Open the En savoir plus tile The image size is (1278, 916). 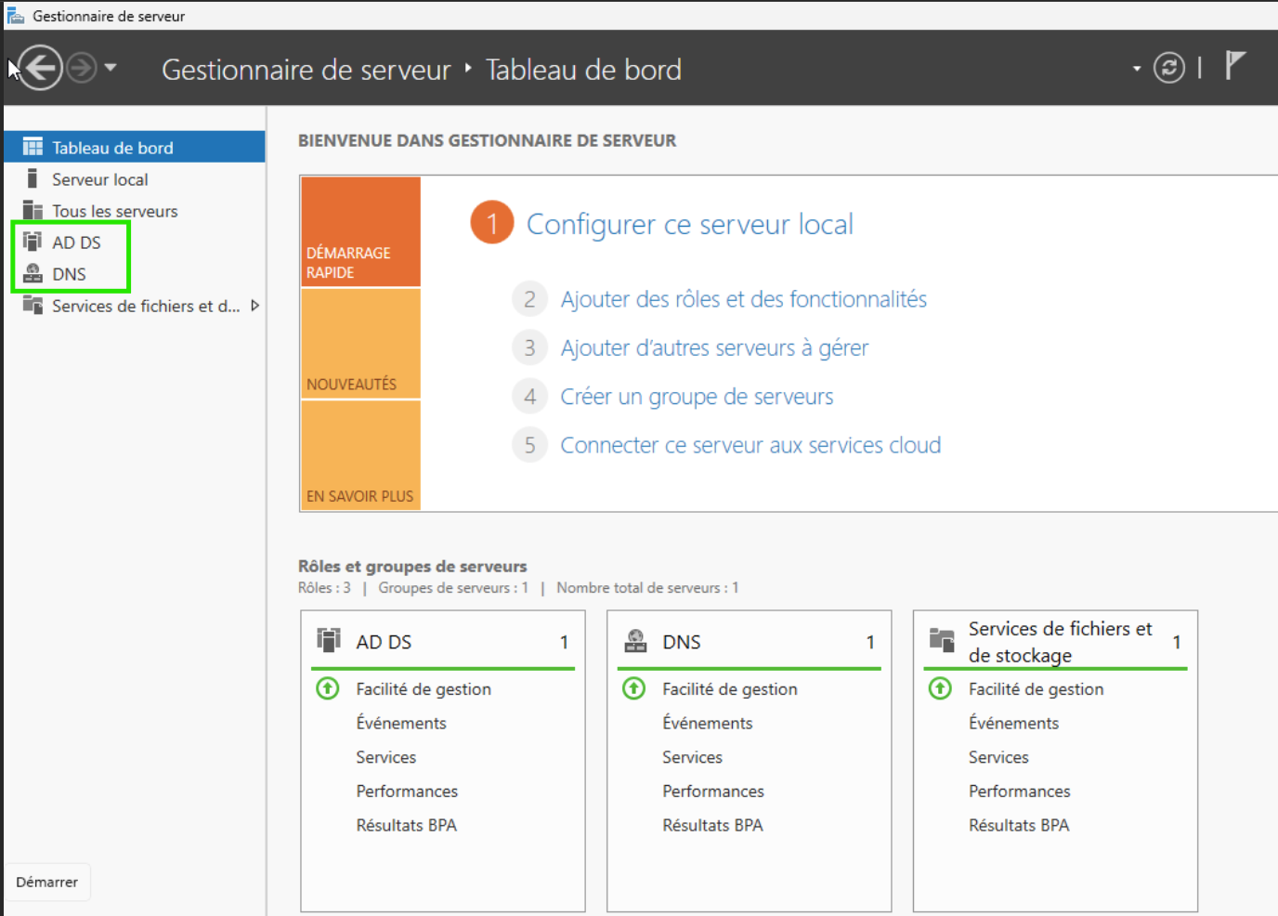(x=360, y=455)
